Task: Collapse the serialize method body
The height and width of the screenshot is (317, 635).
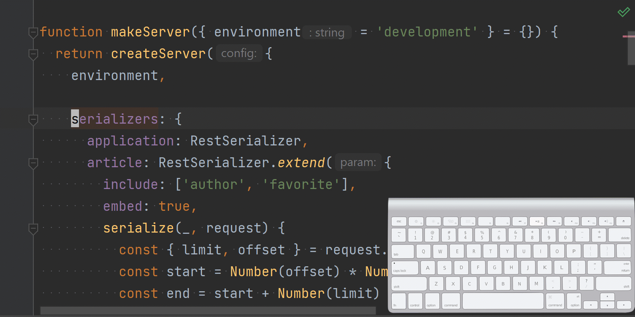Action: pos(33,228)
